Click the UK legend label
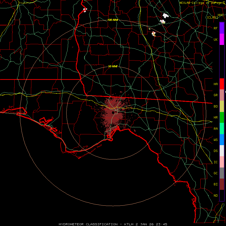Screen dimensions: 226x226 click(x=215, y=39)
